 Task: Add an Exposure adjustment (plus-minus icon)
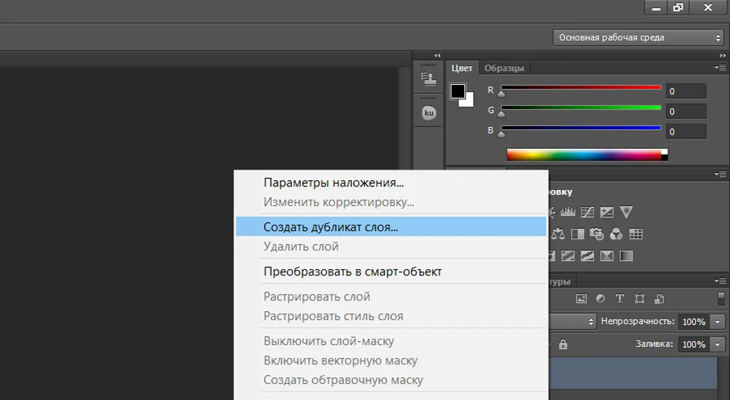click(x=607, y=212)
